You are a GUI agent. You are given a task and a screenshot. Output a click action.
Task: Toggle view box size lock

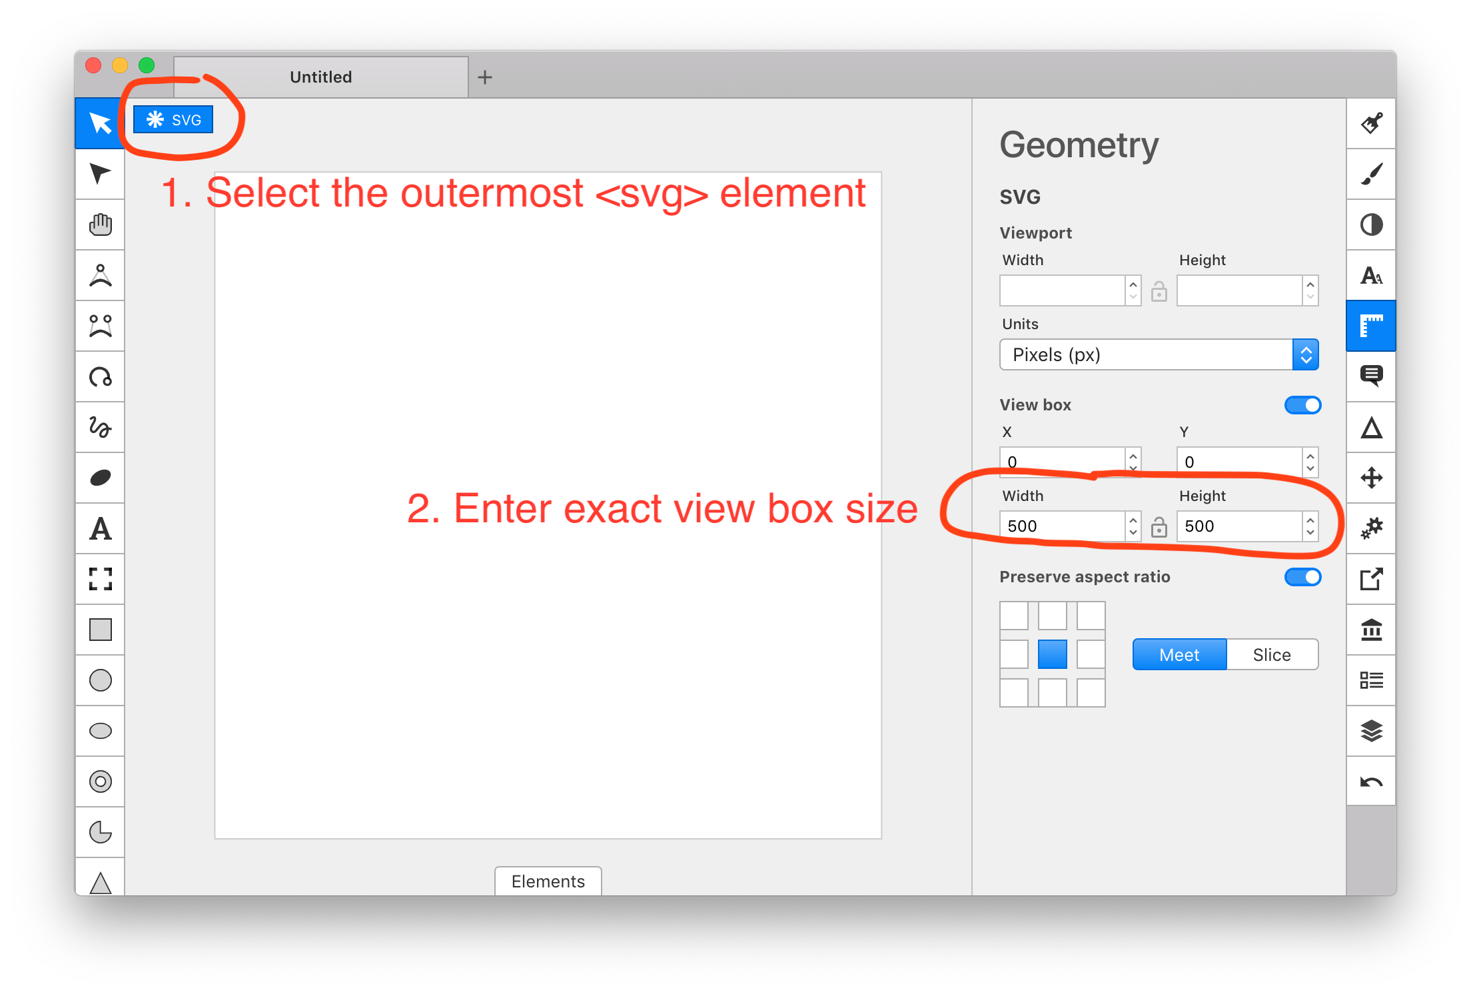(1159, 527)
